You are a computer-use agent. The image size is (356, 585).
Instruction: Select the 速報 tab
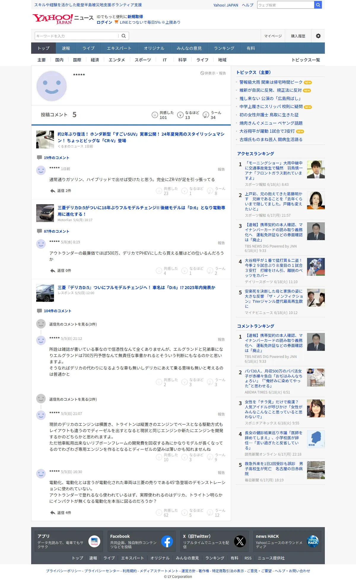[66, 48]
